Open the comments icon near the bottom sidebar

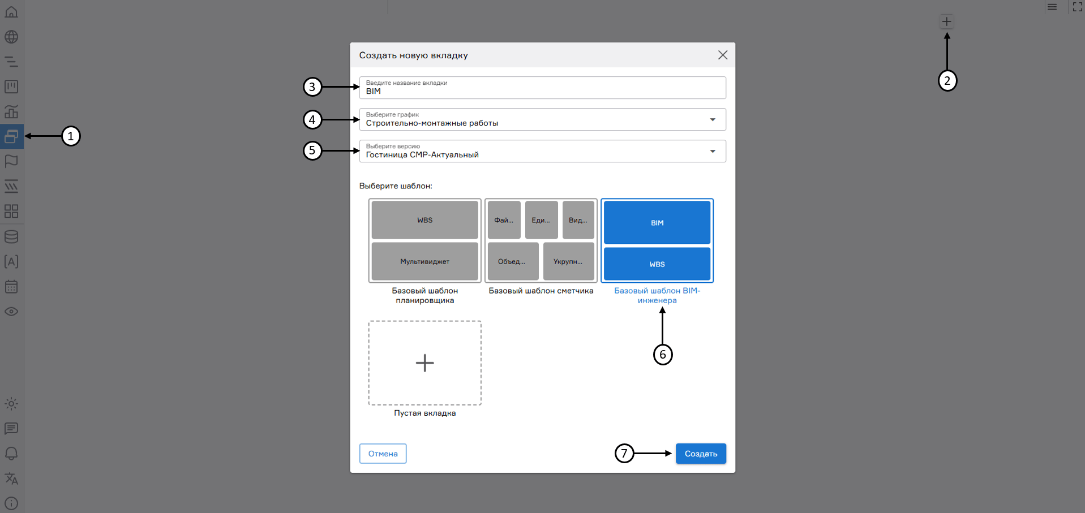pyautogui.click(x=11, y=428)
